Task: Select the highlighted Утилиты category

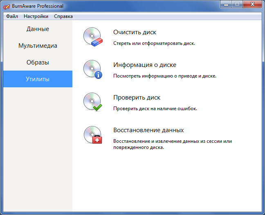Action: (x=38, y=79)
